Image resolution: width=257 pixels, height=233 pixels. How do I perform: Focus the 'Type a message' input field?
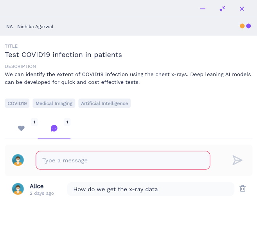(123, 160)
